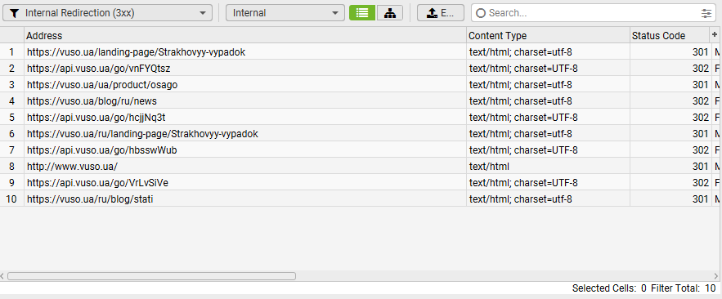This screenshot has width=722, height=299.
Task: Click into the Search input field
Action: pos(594,13)
